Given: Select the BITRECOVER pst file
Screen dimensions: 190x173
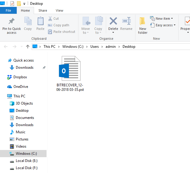Looking at the screenshot, I should point(70,74).
